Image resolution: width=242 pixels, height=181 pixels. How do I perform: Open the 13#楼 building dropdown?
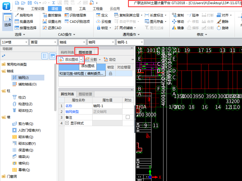click(26, 42)
